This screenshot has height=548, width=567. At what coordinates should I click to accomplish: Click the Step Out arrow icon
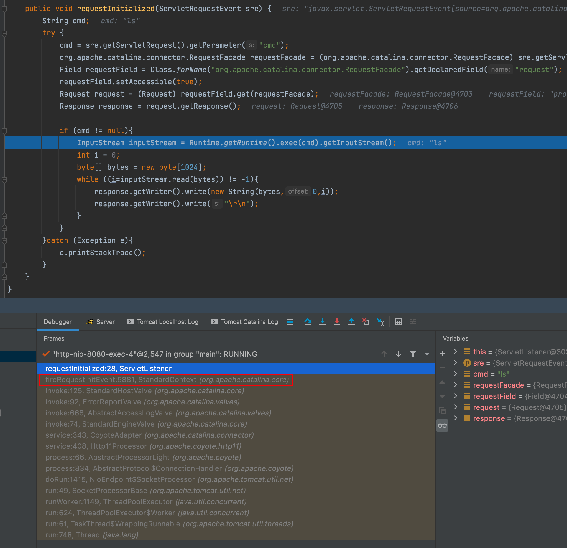pyautogui.click(x=351, y=322)
